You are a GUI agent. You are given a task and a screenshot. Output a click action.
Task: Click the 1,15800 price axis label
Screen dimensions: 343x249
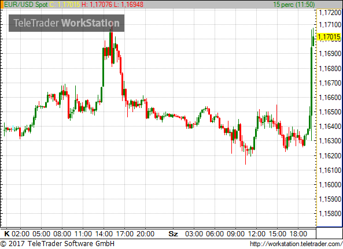330,213
